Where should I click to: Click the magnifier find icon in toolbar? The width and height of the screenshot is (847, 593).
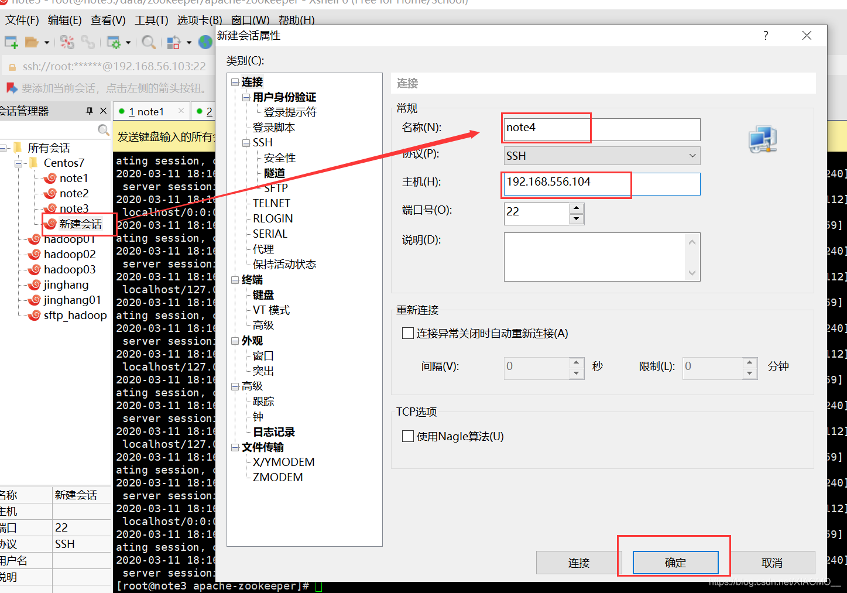(149, 42)
